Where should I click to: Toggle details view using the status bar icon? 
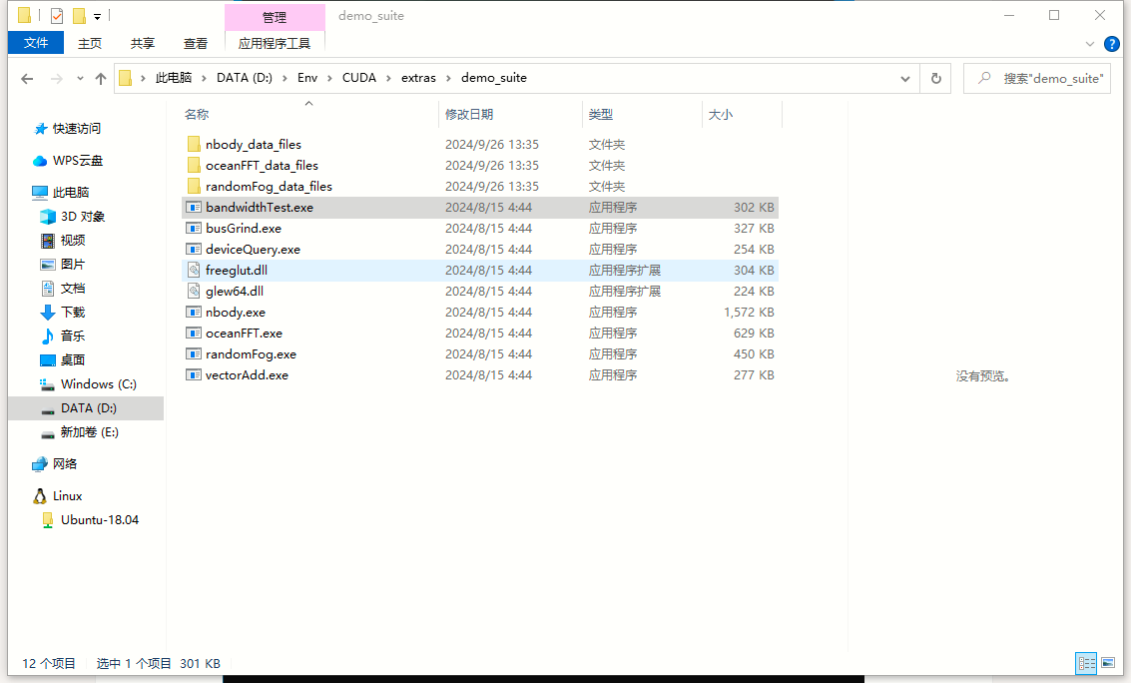tap(1086, 663)
